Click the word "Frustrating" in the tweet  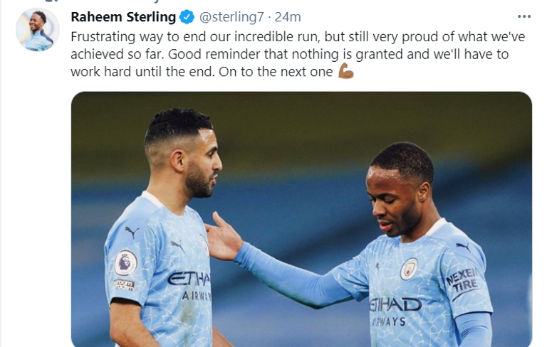103,35
